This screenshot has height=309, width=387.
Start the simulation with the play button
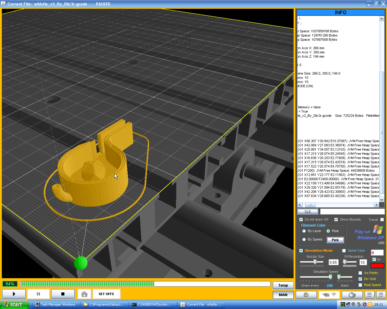pyautogui.click(x=14, y=294)
